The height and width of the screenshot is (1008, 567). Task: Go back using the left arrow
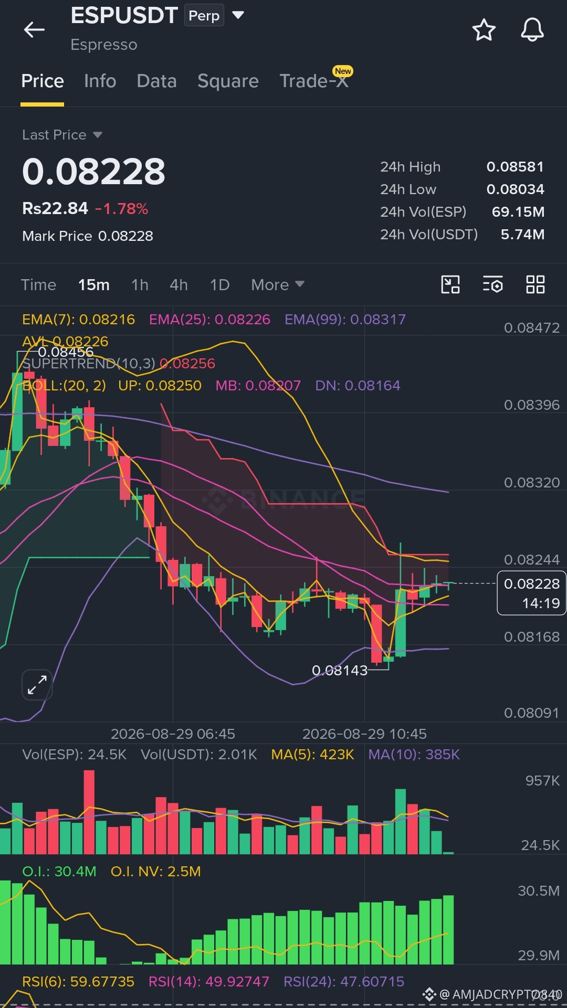(x=34, y=30)
